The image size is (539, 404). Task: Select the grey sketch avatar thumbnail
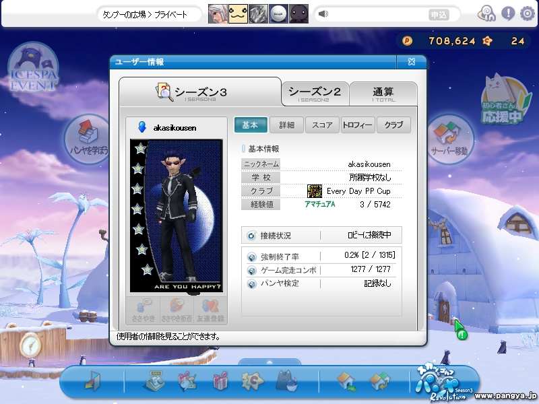point(258,13)
